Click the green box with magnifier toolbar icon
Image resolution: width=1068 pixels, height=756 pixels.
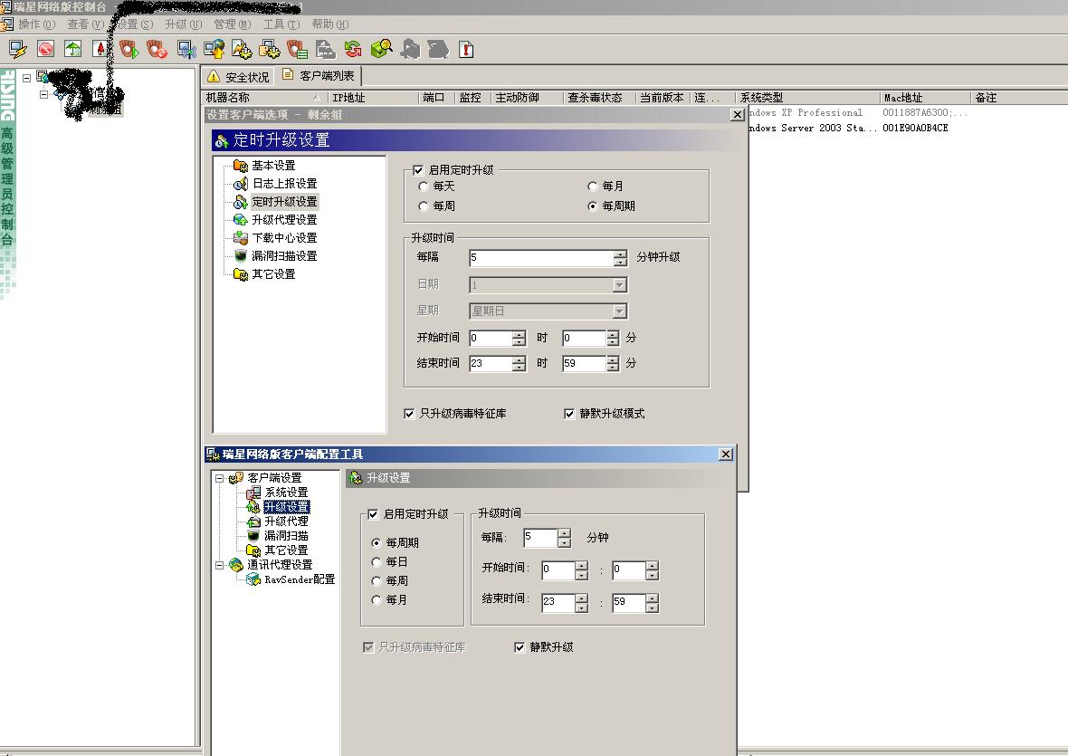tap(381, 49)
